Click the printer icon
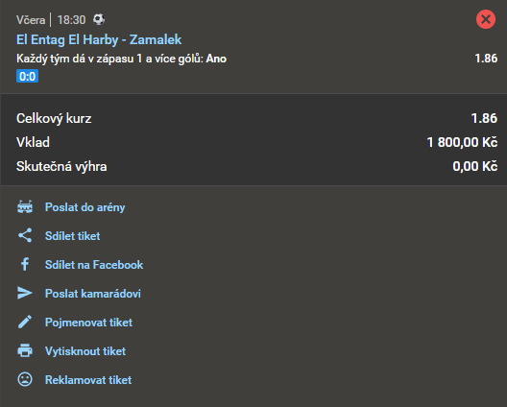 tap(25, 350)
